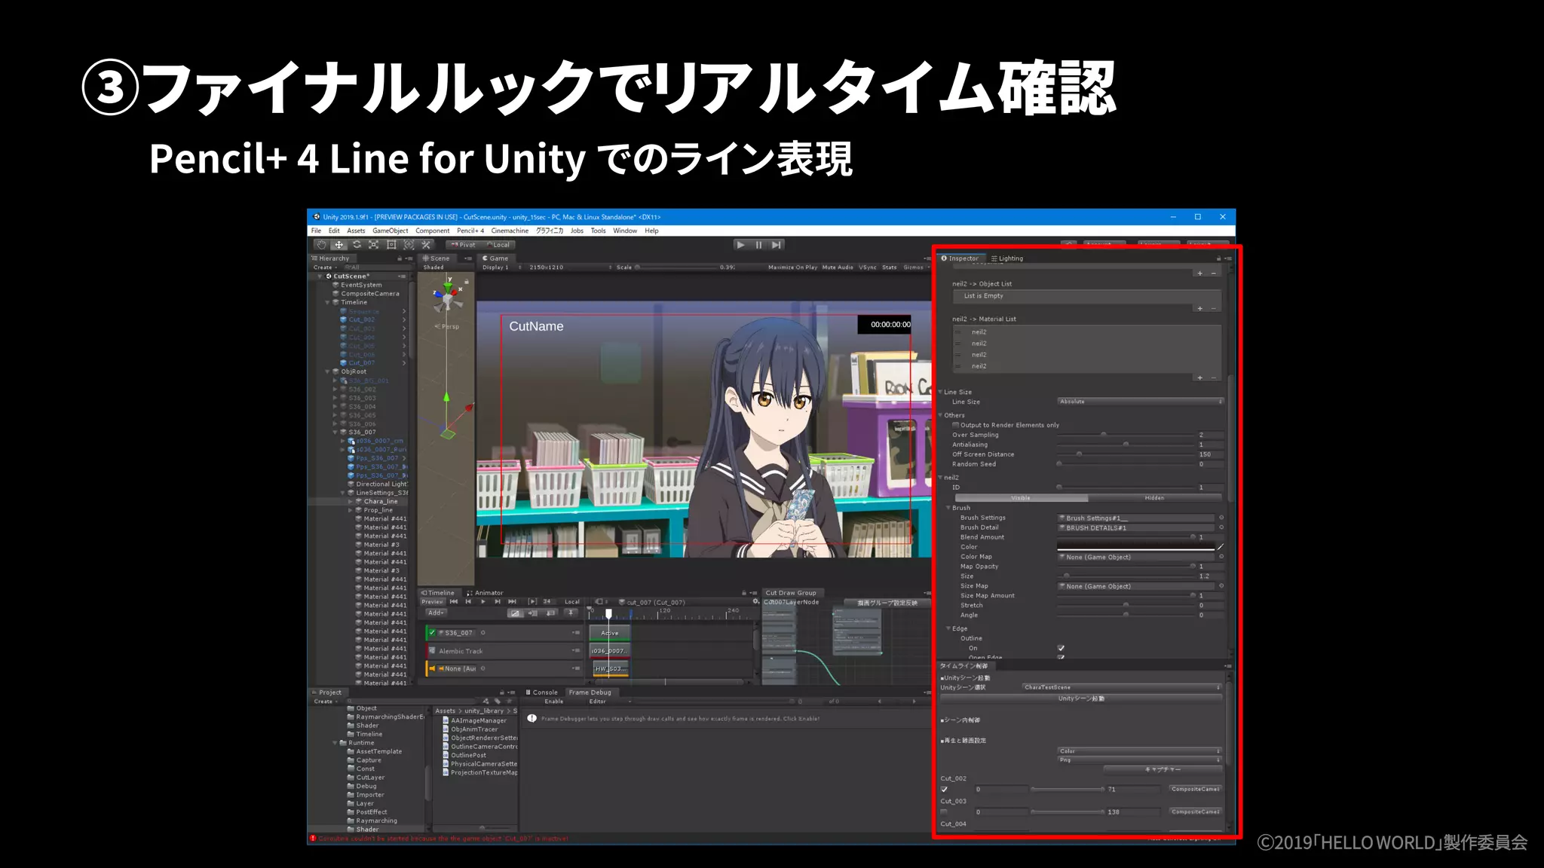Open the Pencil+ 4 menu
Image resolution: width=1544 pixels, height=868 pixels.
pos(470,231)
